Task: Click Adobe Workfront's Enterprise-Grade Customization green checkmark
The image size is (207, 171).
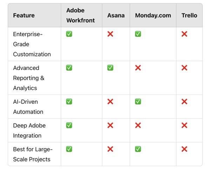Action: click(x=69, y=34)
